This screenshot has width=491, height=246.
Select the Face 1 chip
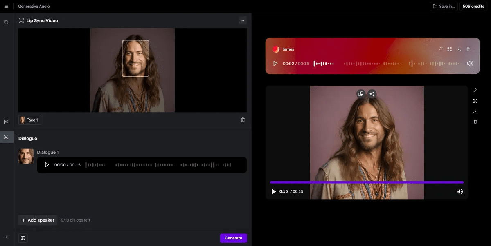pyautogui.click(x=29, y=120)
